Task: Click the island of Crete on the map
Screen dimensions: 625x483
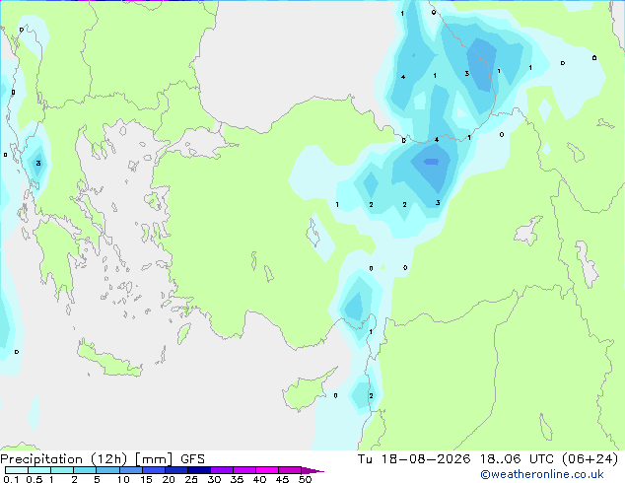Action: (108, 361)
